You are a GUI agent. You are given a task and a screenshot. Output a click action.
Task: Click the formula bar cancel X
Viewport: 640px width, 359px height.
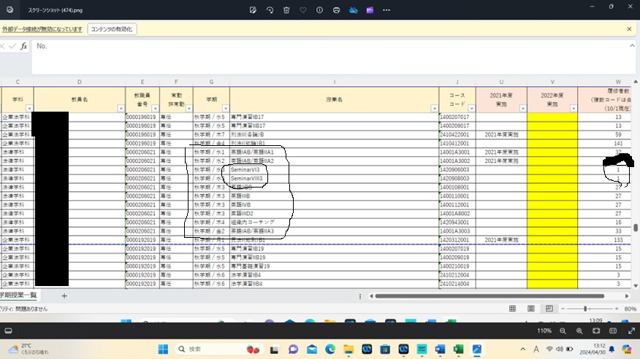tap(2, 46)
